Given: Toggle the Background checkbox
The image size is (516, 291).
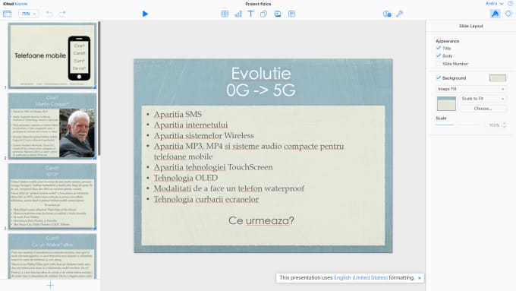Looking at the screenshot, I should [x=439, y=77].
